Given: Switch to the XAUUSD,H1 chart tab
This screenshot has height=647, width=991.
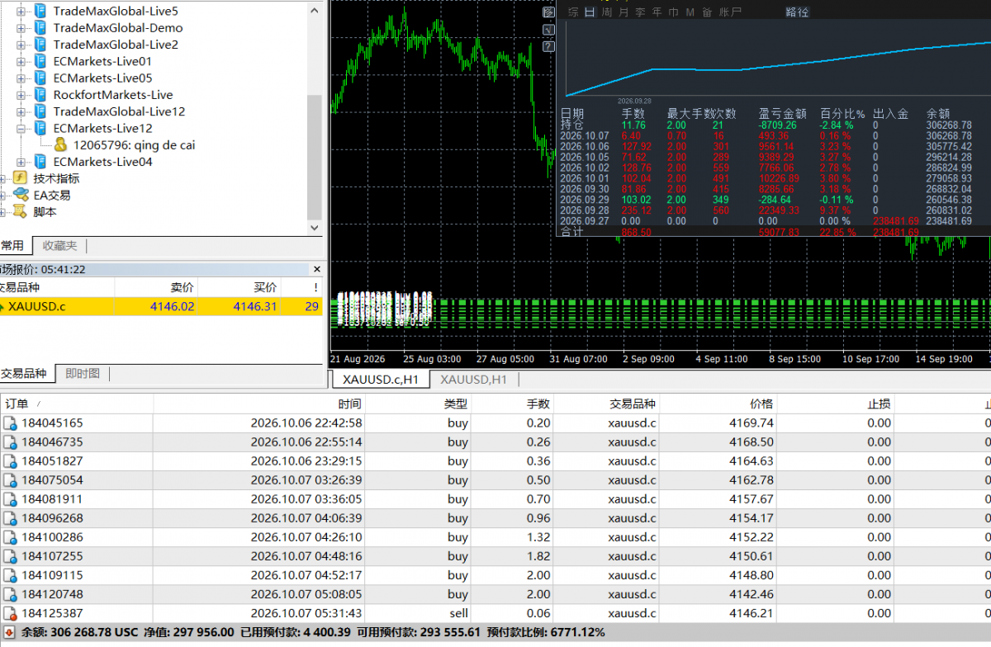Looking at the screenshot, I should 473,380.
